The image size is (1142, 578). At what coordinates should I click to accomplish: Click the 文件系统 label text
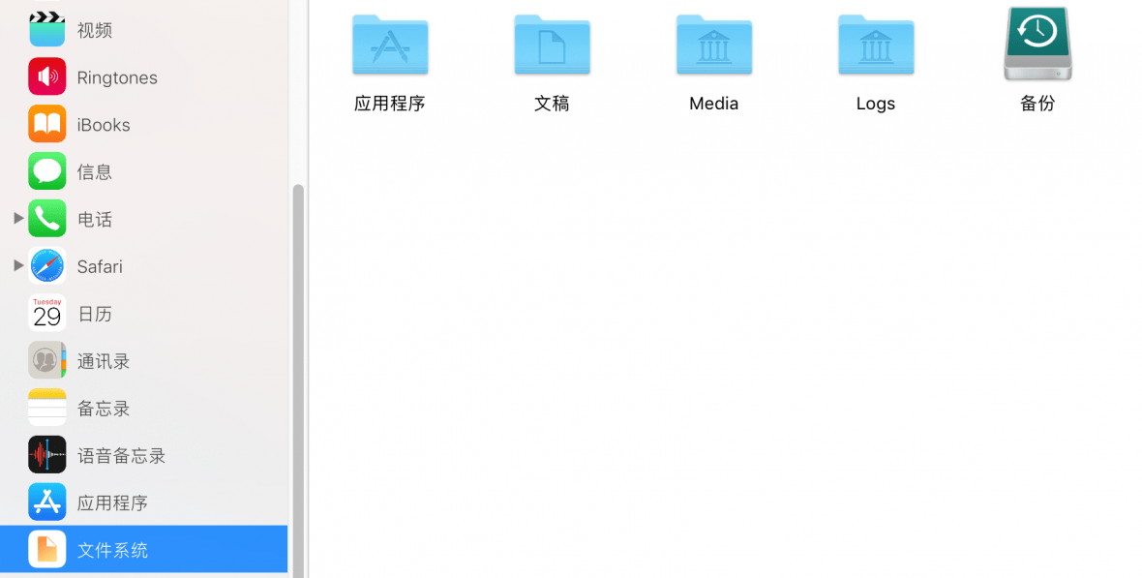coord(113,550)
